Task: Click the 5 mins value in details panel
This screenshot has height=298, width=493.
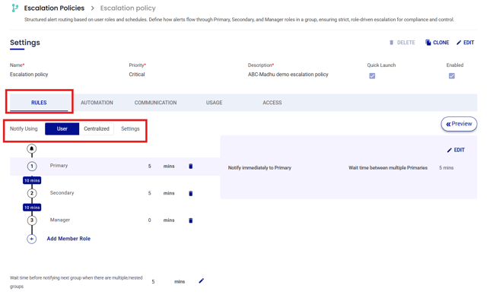Action: pos(446,168)
